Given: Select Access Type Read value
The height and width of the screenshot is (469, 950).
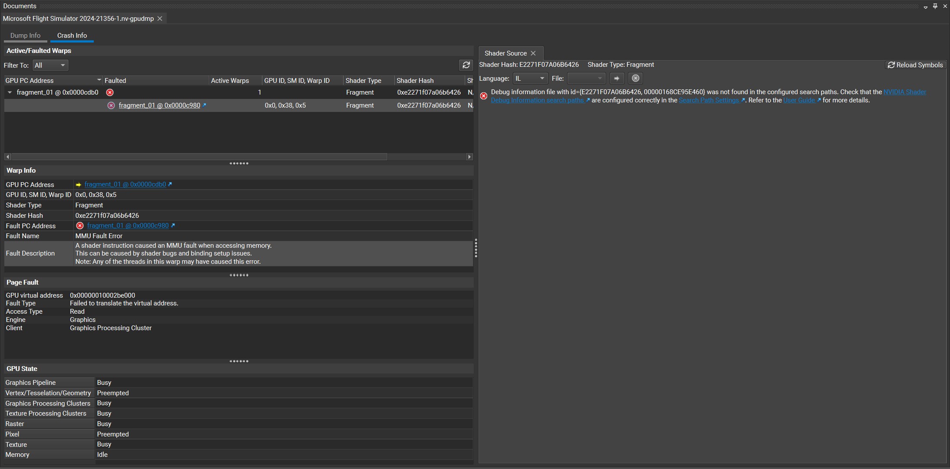Looking at the screenshot, I should (x=77, y=312).
